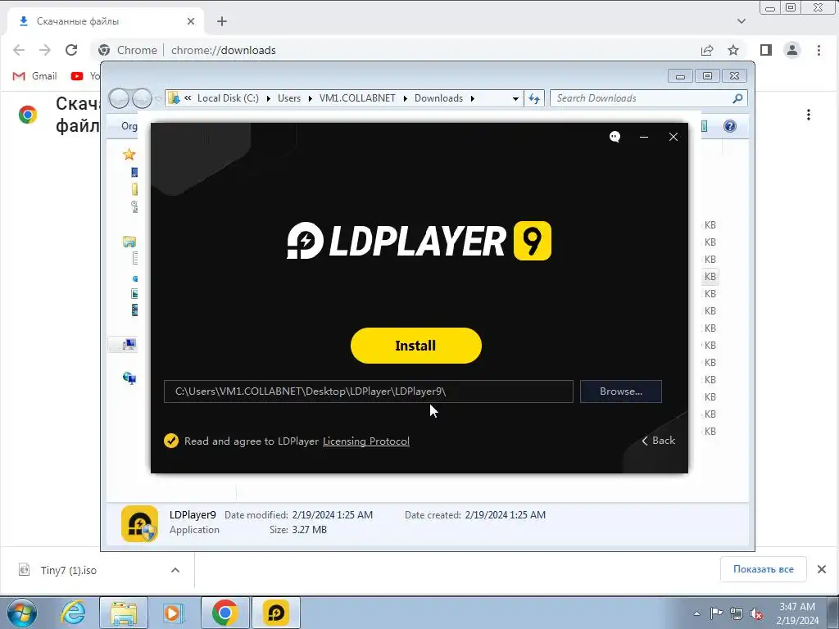Close the LDPlayer installer window
Viewport: 839px width, 629px height.
click(x=673, y=137)
